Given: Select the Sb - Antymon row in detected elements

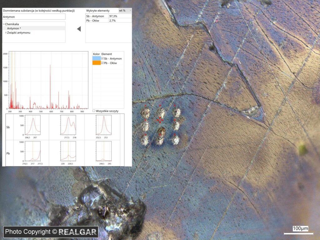Looking at the screenshot, I should (108, 16).
